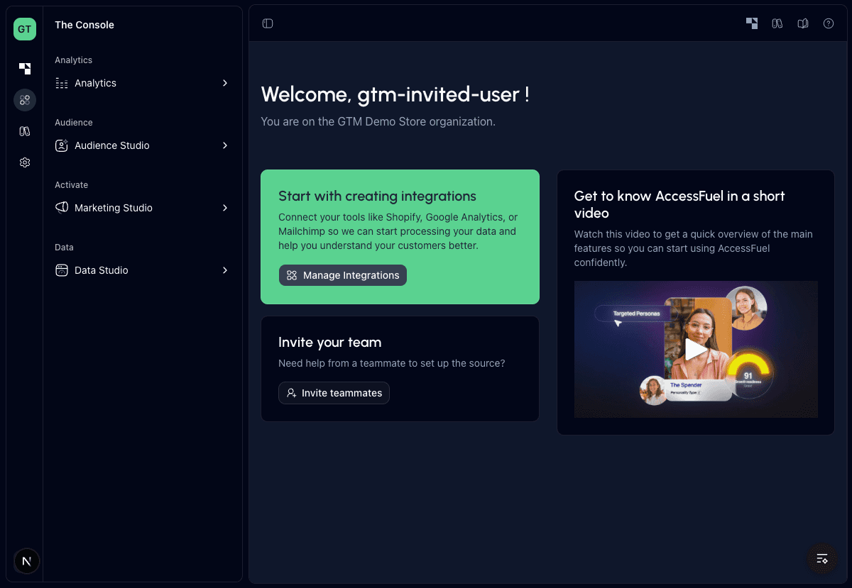Click the binoculars icon in the top toolbar
This screenshot has width=852, height=588.
(x=777, y=23)
